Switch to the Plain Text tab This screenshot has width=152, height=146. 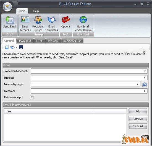25,41
